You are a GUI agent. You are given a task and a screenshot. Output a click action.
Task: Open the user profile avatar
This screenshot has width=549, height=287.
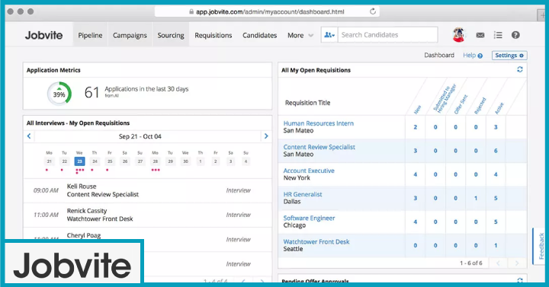pos(459,35)
